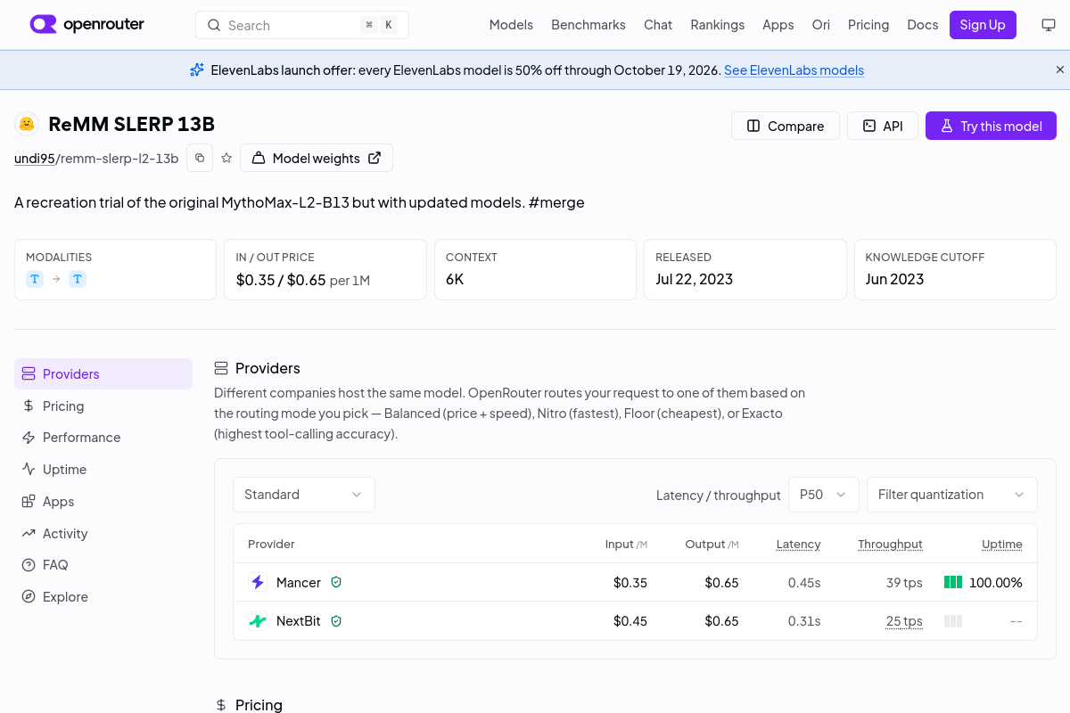
Task: Dismiss the ElevenLabs launch offer banner
Action: click(1060, 70)
